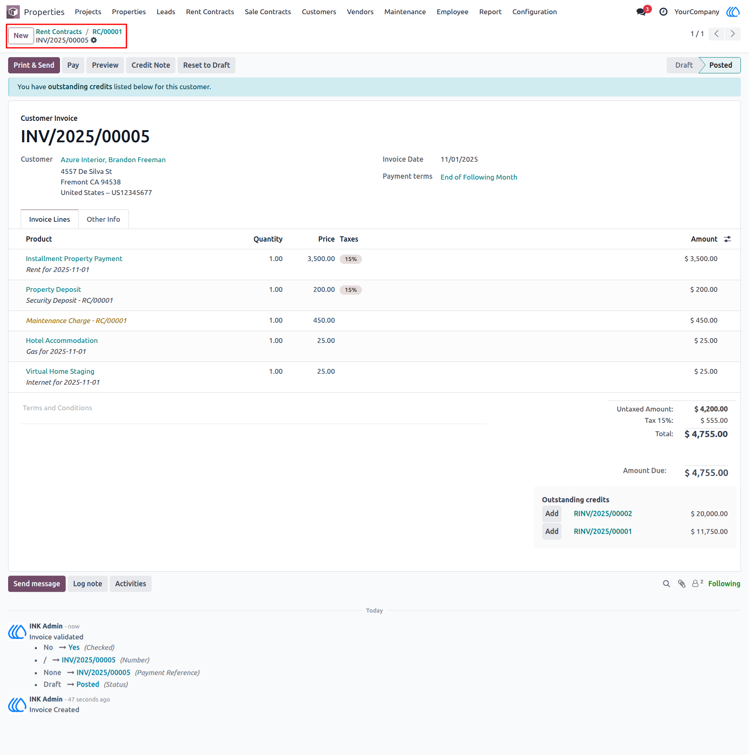The height and width of the screenshot is (756, 749).
Task: Switch to the Other Info tab
Action: click(x=103, y=219)
